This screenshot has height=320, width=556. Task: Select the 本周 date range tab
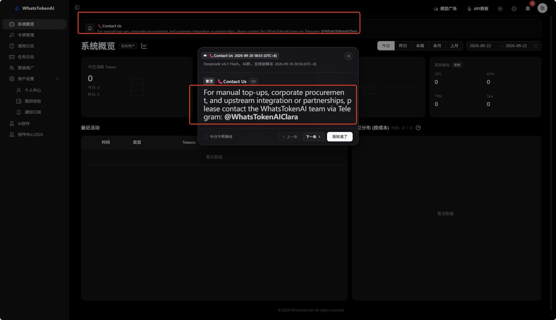(x=420, y=46)
